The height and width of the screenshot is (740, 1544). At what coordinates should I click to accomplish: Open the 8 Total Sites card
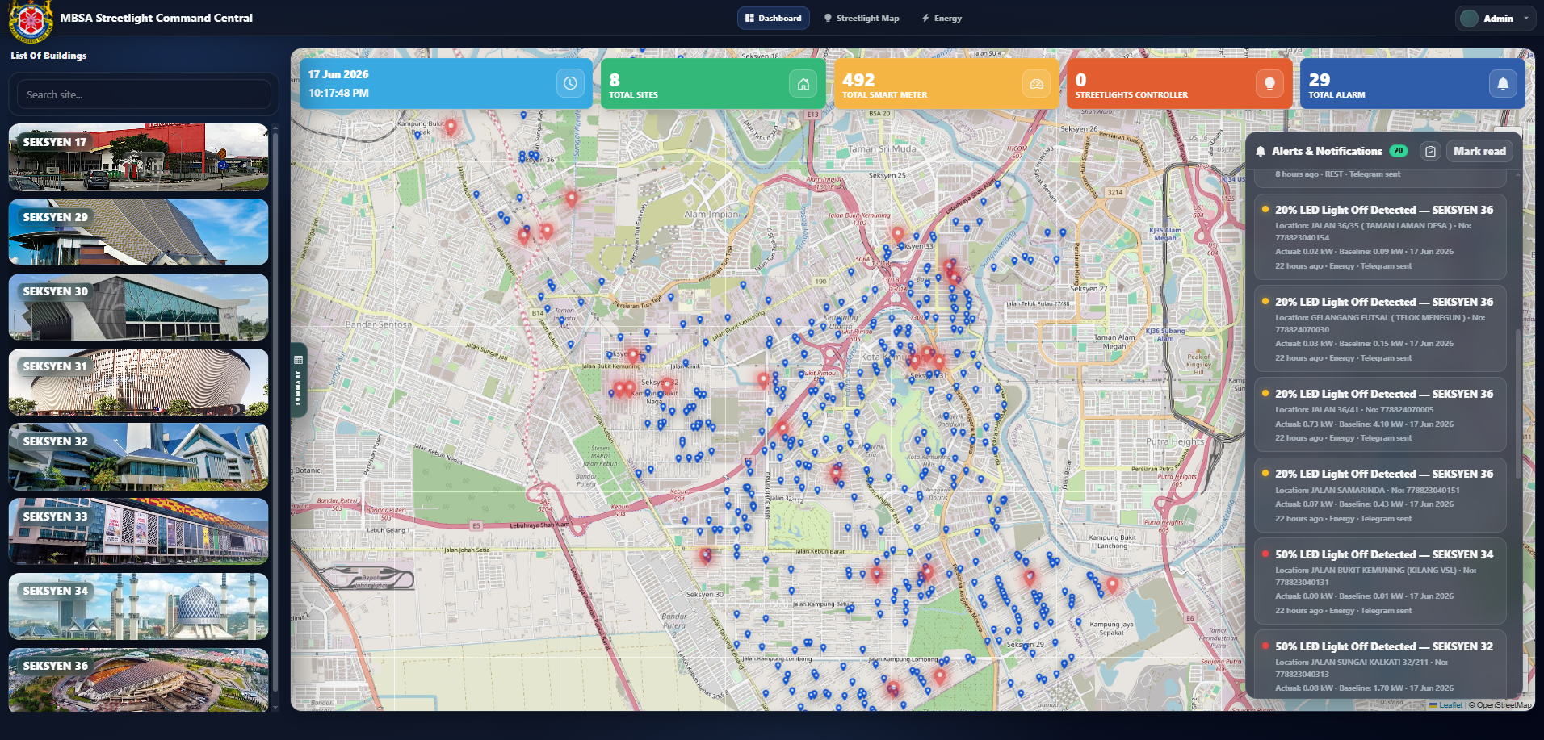coord(713,83)
